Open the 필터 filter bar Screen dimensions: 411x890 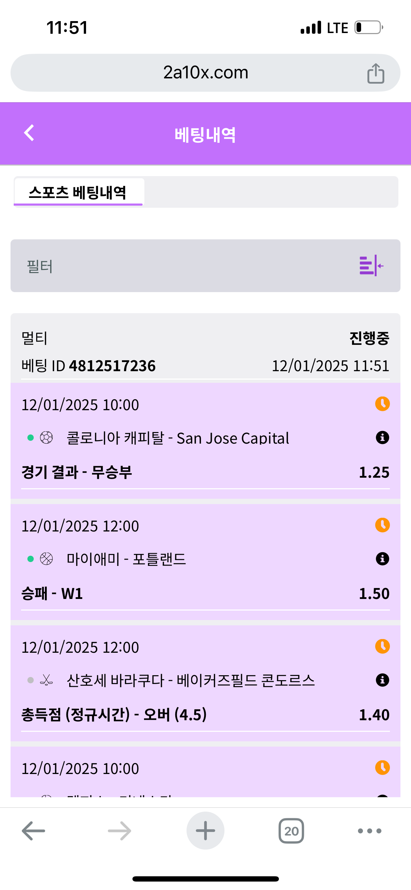click(x=176, y=266)
